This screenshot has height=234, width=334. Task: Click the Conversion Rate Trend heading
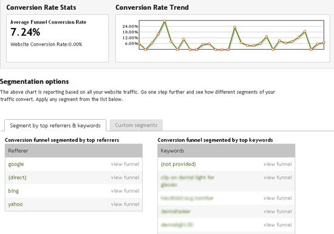click(x=152, y=7)
